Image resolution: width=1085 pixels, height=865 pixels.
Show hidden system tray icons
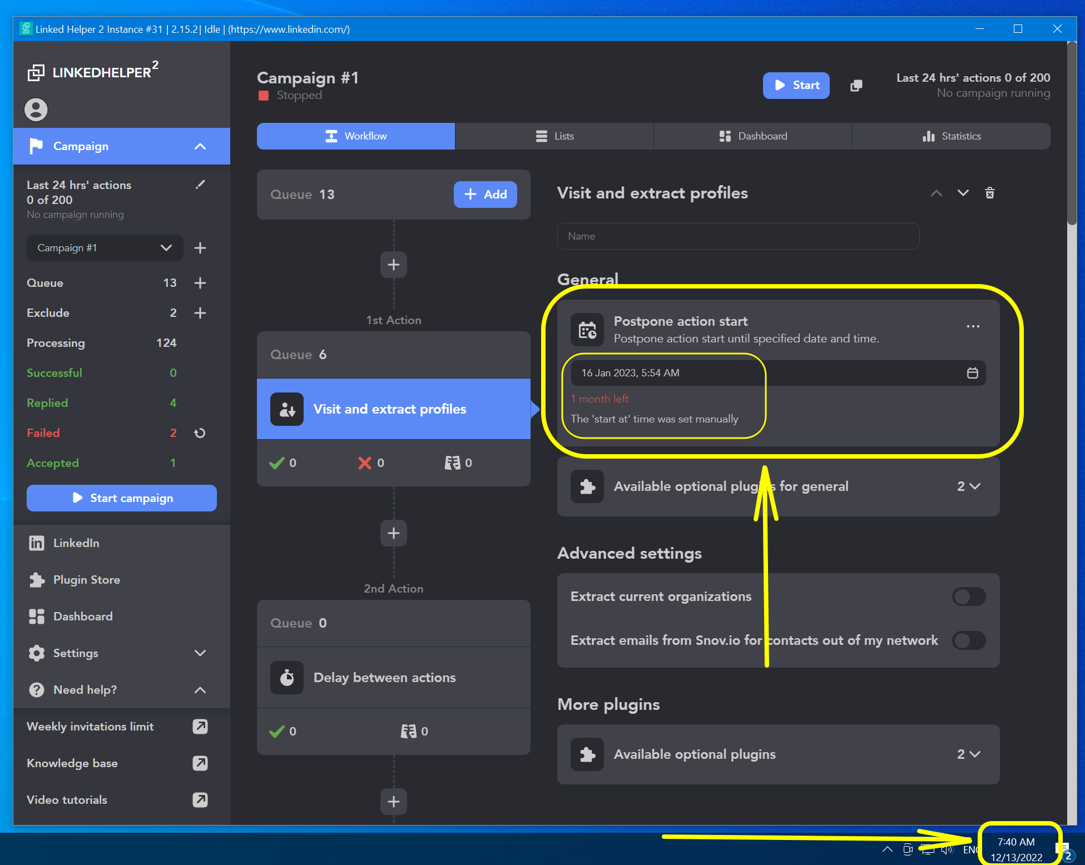[888, 849]
